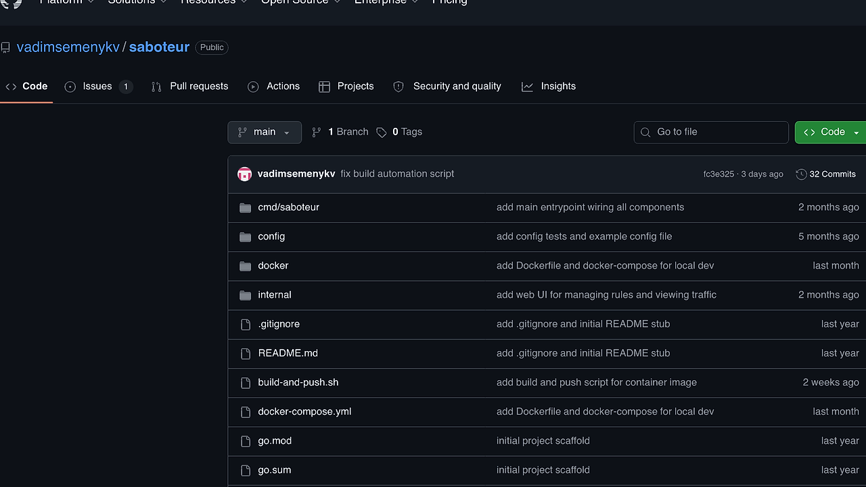This screenshot has width=866, height=487.
Task: Open the internal folder
Action: (x=275, y=294)
